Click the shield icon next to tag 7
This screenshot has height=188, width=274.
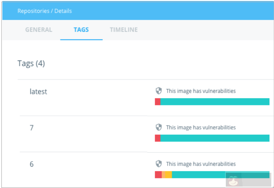pyautogui.click(x=159, y=127)
